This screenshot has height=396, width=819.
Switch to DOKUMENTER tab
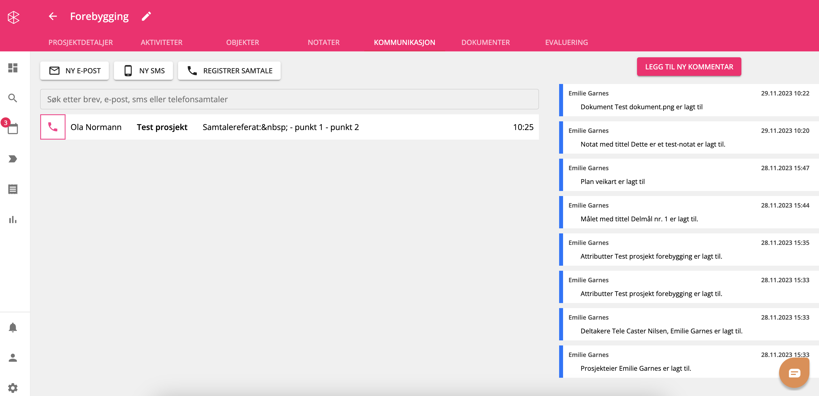point(485,42)
